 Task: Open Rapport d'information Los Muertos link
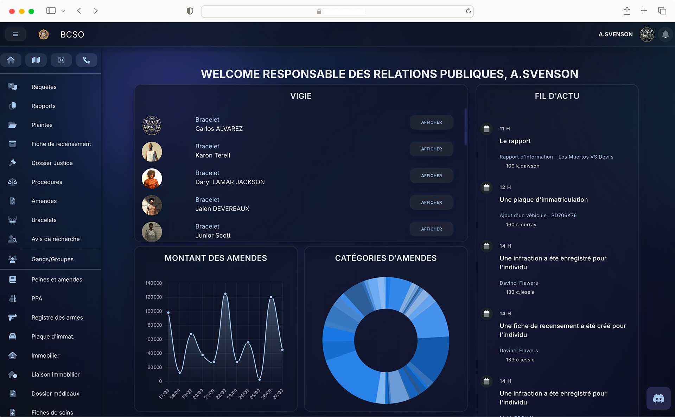(x=556, y=157)
